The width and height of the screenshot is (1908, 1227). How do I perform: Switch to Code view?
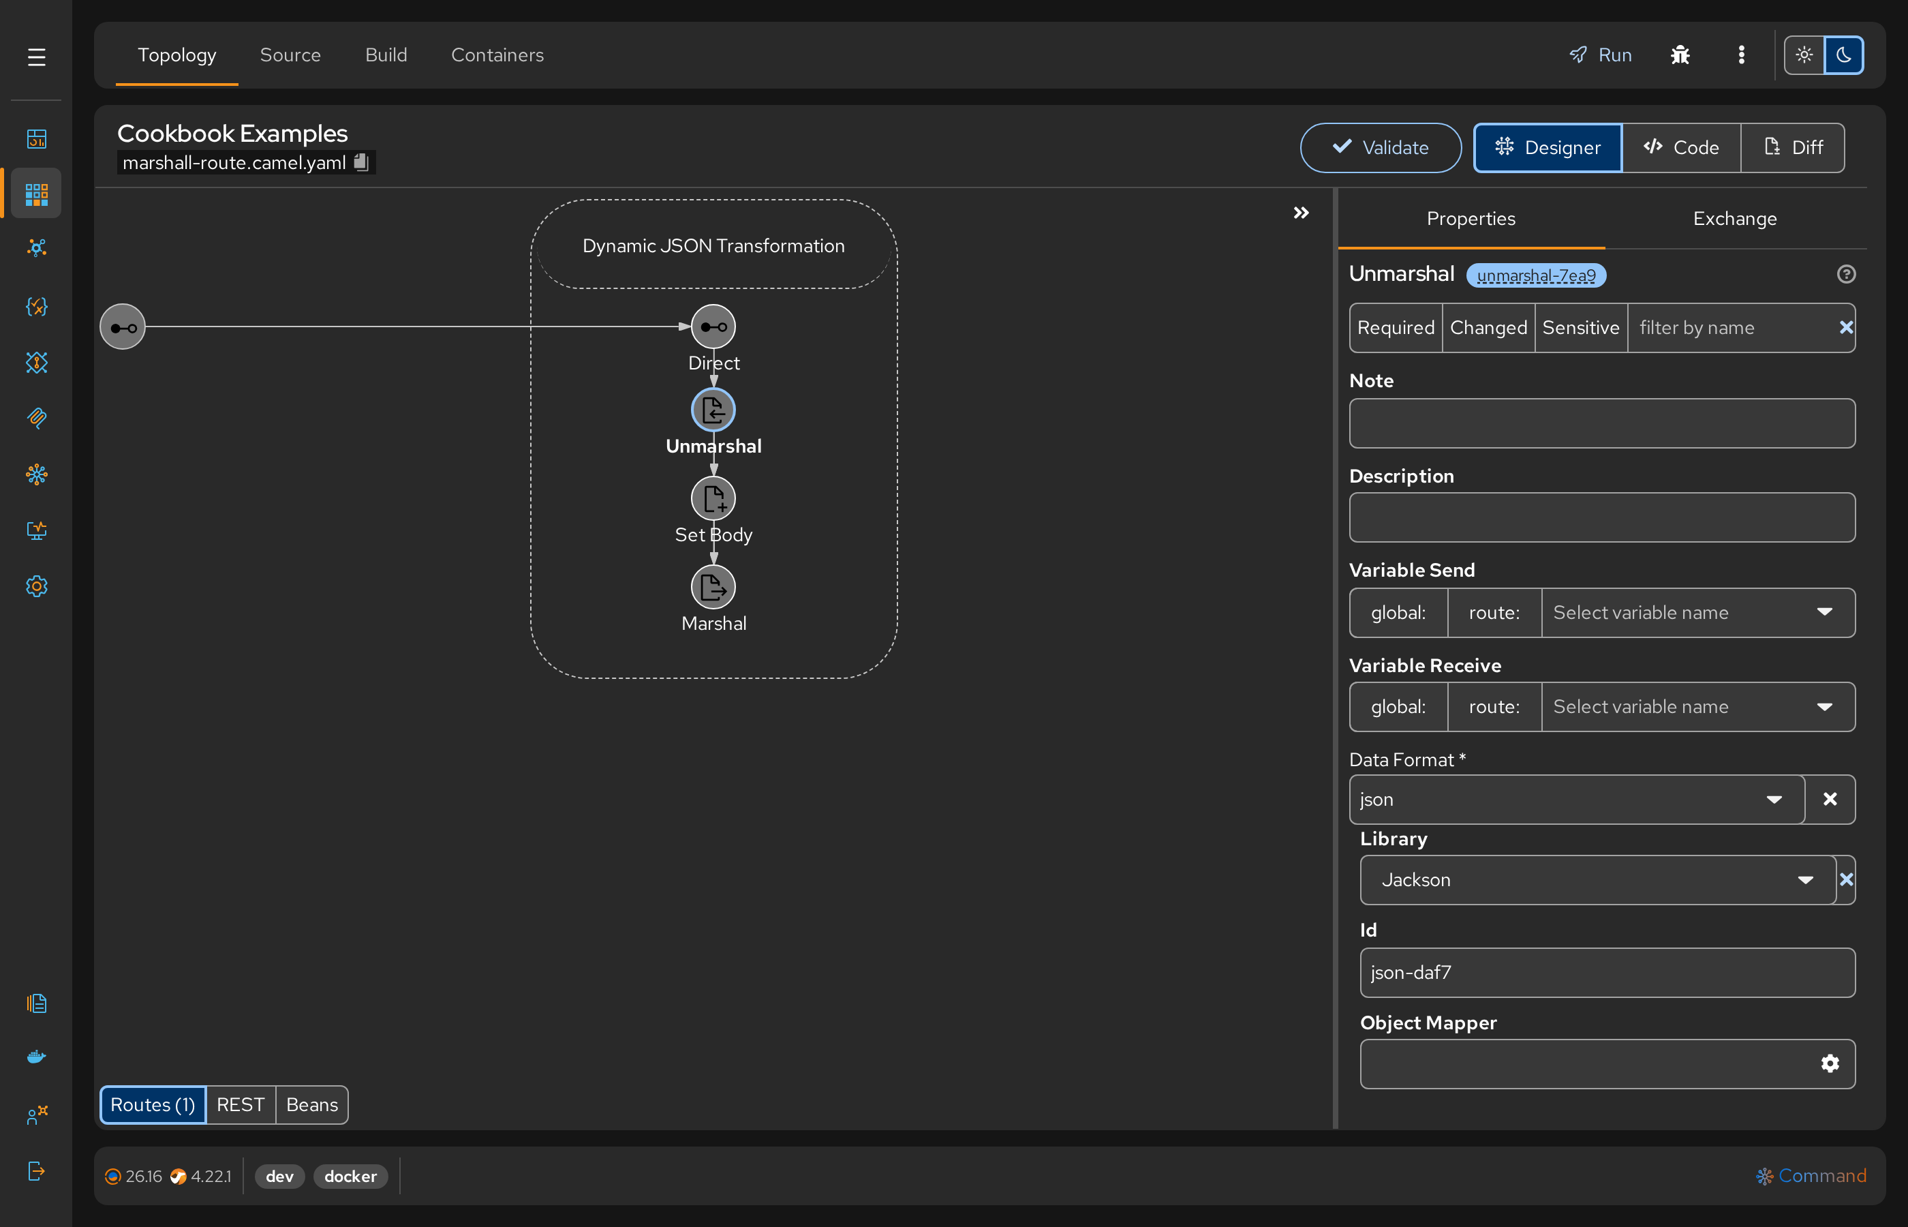coord(1681,147)
